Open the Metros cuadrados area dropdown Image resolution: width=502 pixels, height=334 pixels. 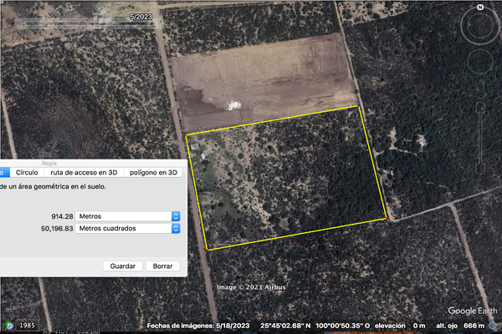click(128, 229)
